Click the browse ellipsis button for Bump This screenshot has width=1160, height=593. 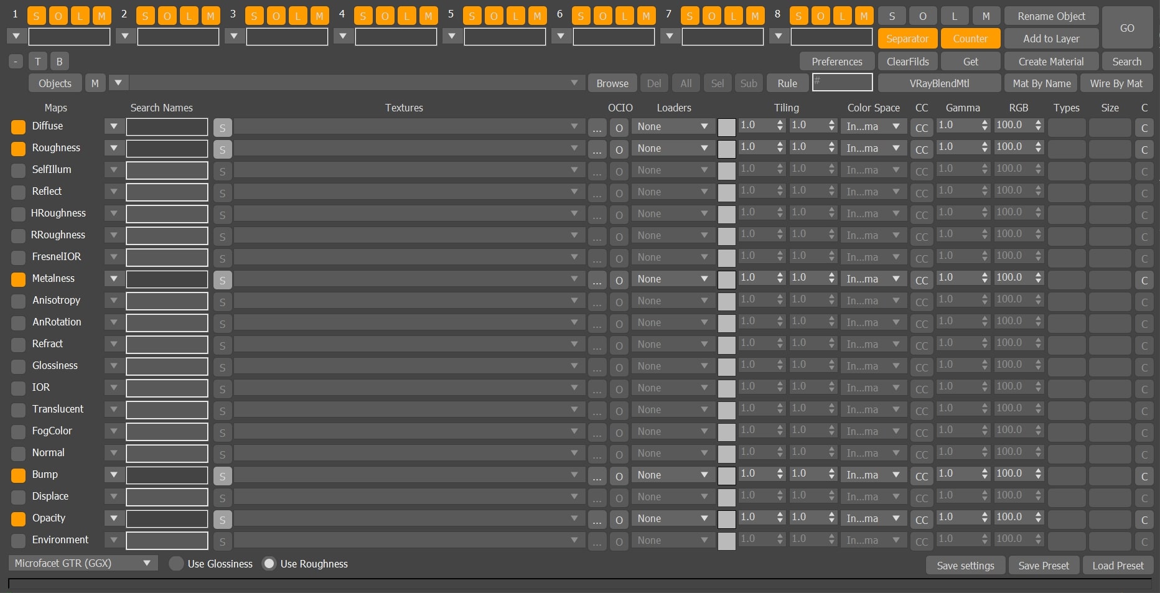pos(597,476)
